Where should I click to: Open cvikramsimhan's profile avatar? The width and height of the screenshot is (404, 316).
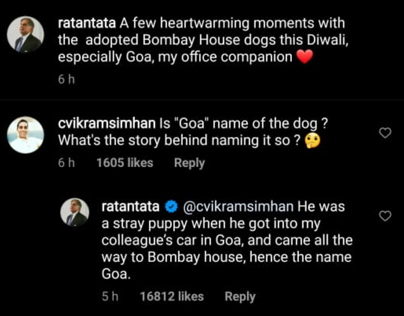pyautogui.click(x=25, y=135)
